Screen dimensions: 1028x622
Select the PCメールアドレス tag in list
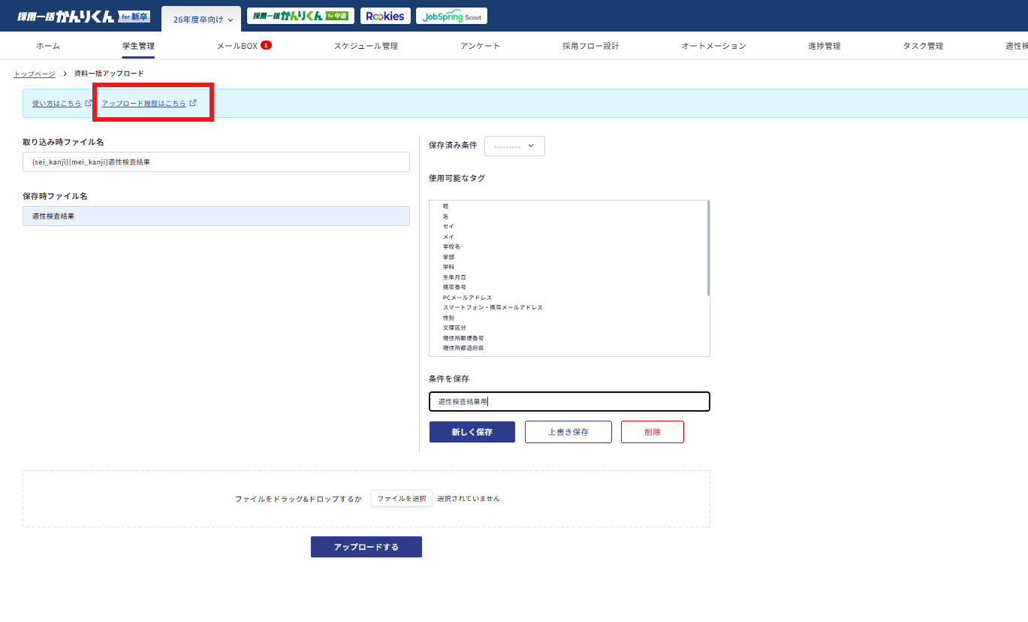point(467,297)
